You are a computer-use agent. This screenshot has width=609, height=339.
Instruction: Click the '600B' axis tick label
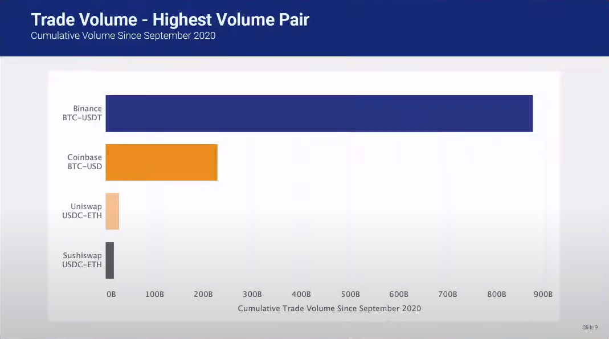pos(399,295)
